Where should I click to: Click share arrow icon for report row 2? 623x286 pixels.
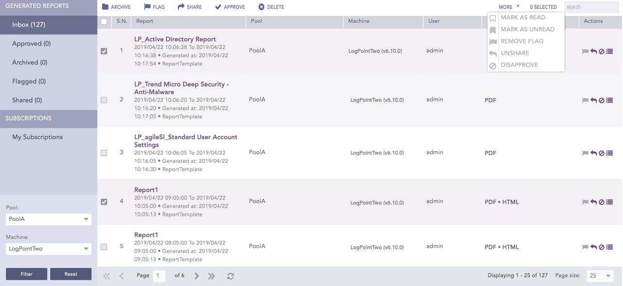pos(593,100)
